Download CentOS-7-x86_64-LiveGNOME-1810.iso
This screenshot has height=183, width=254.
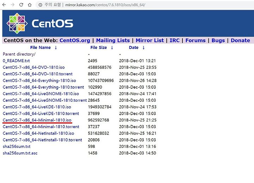point(41,94)
